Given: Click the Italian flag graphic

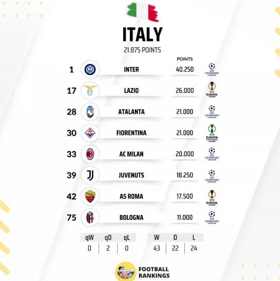Looking at the screenshot, I should (x=143, y=12).
